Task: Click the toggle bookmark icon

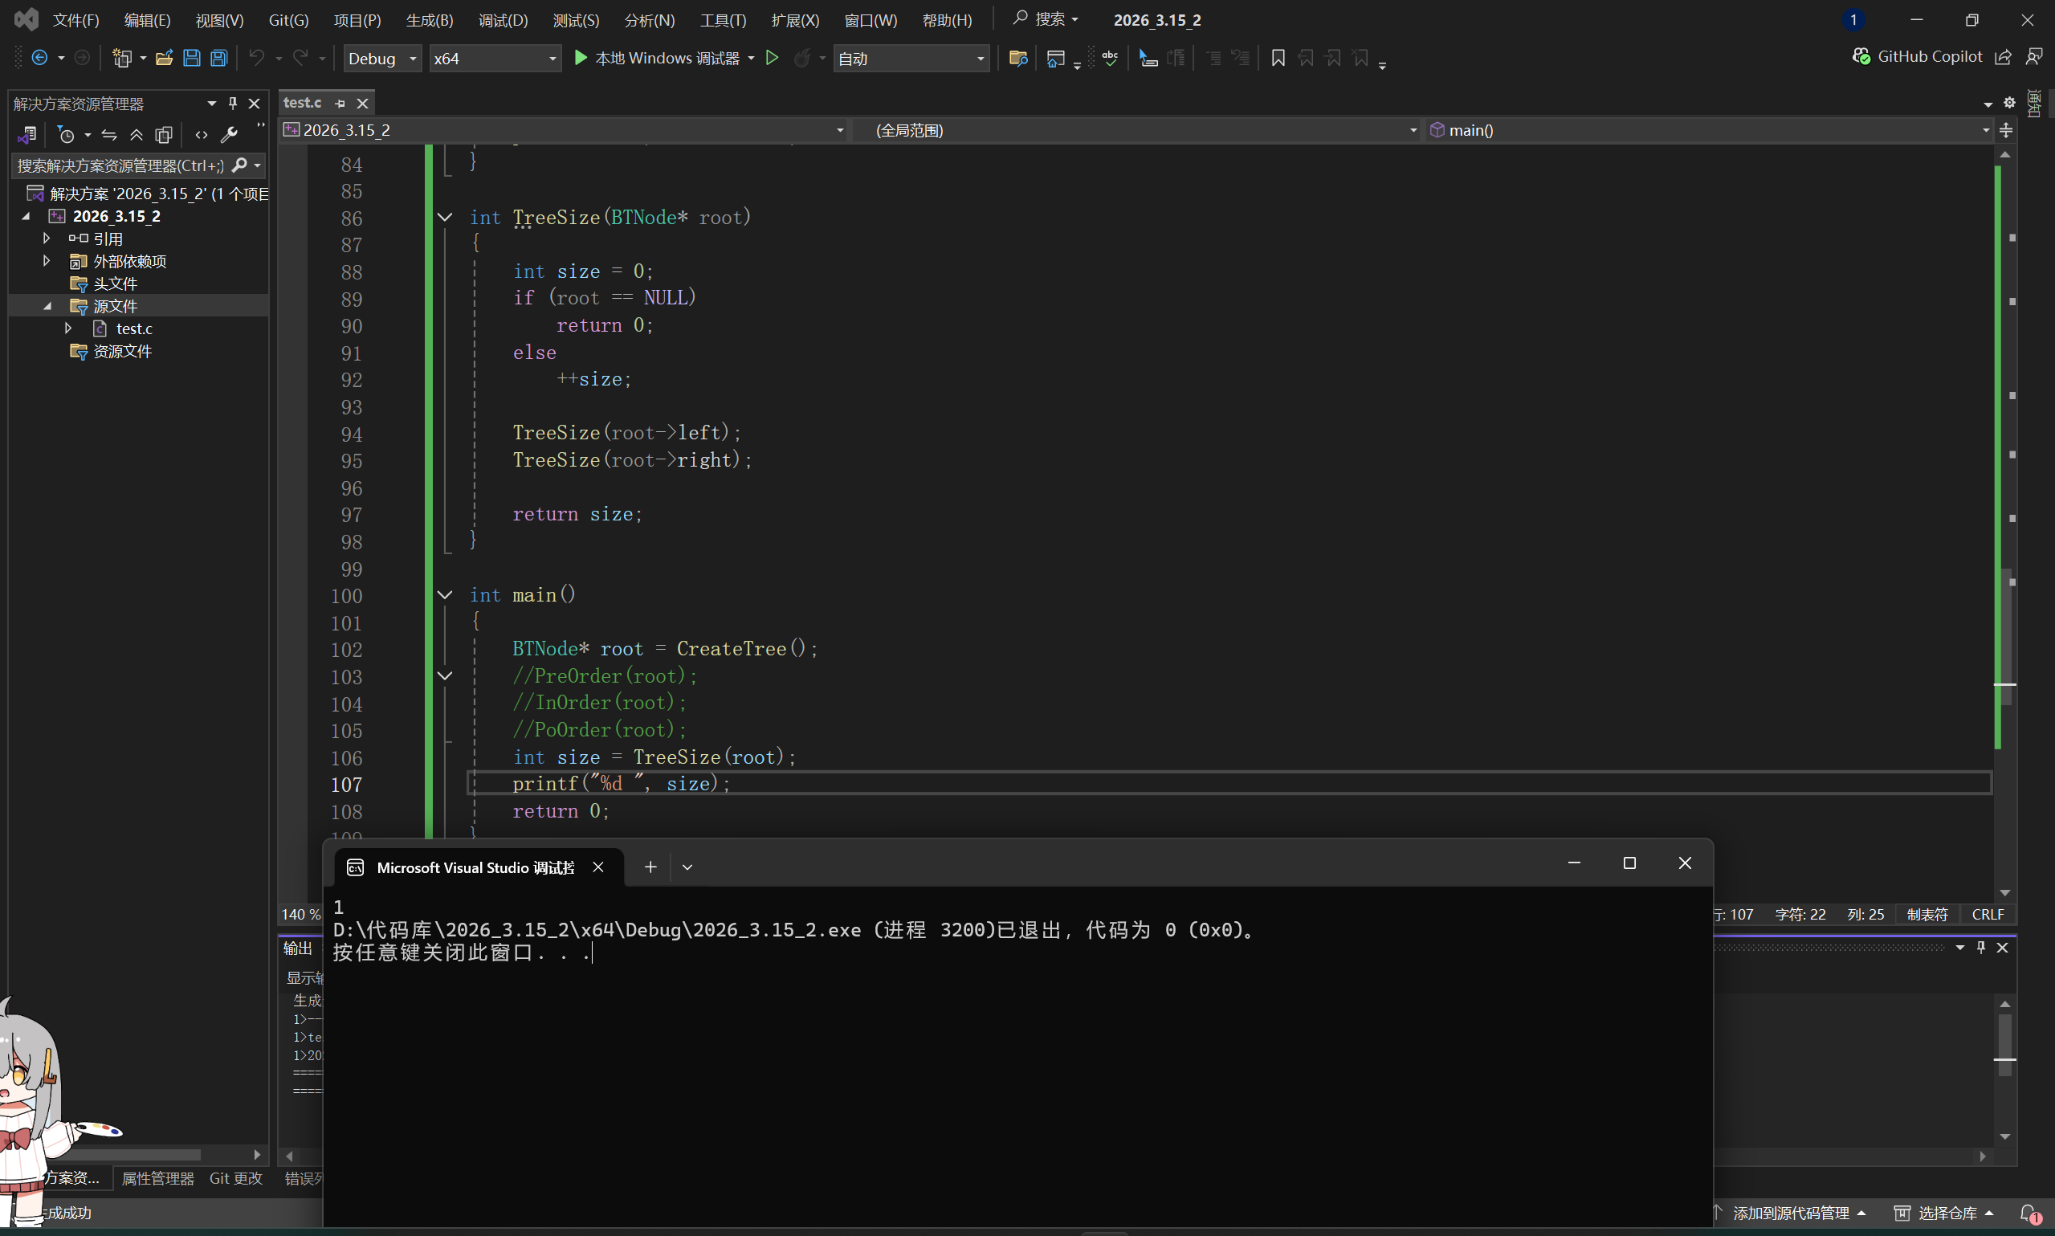Action: coord(1278,59)
